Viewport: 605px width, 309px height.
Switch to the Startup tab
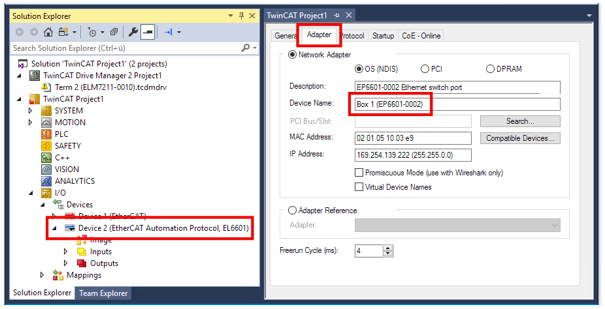pyautogui.click(x=383, y=36)
